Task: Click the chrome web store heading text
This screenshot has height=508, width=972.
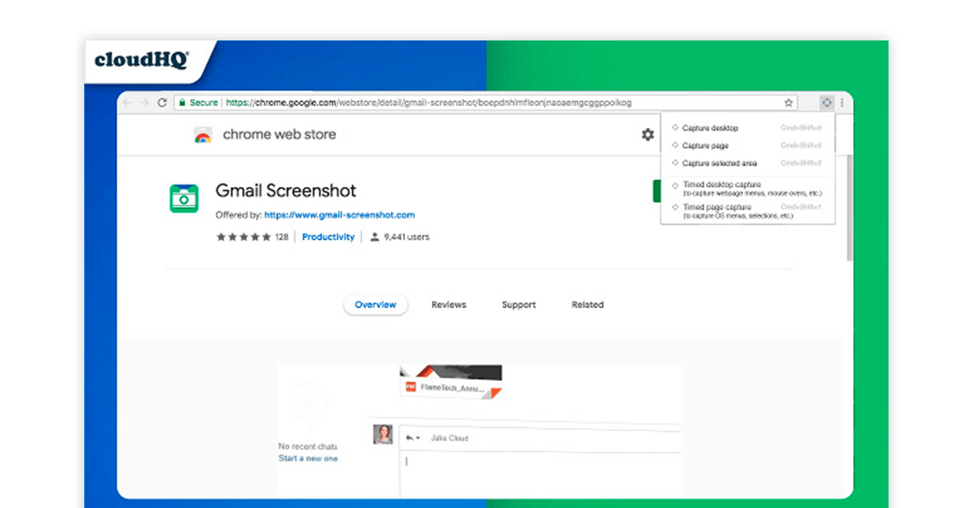Action: [x=279, y=134]
